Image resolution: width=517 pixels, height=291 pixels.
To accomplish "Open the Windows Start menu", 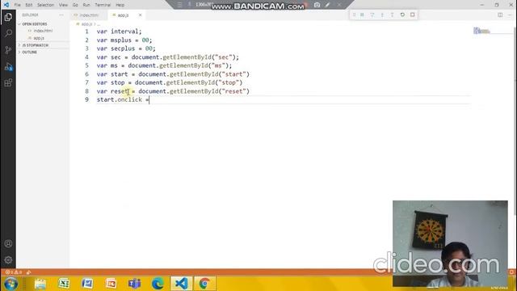I will click(11, 284).
